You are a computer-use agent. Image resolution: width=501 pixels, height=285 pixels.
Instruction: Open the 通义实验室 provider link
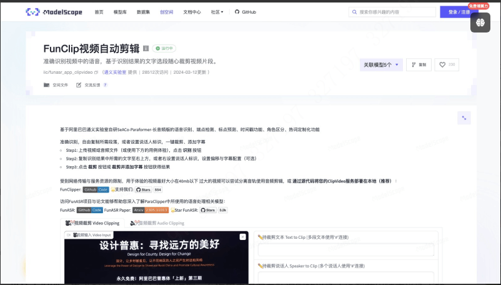click(x=115, y=72)
